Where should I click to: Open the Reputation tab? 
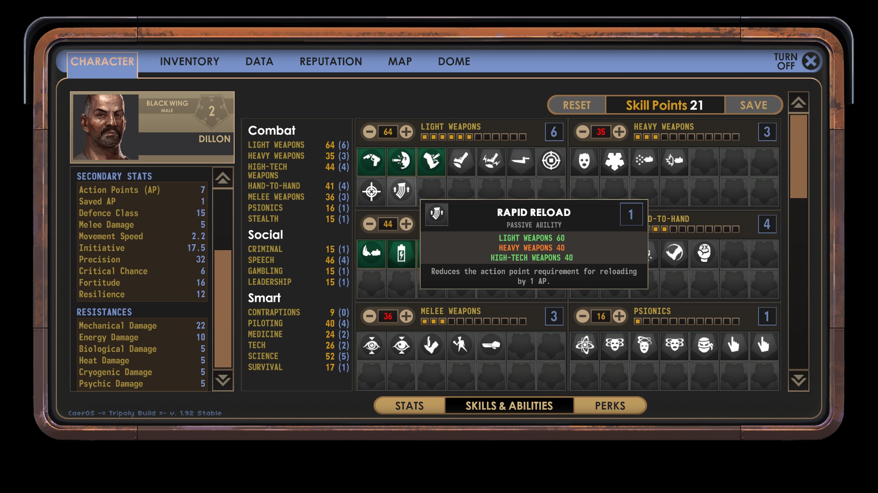[331, 62]
